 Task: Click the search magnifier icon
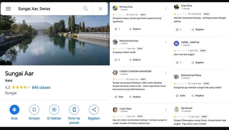[x=86, y=9]
